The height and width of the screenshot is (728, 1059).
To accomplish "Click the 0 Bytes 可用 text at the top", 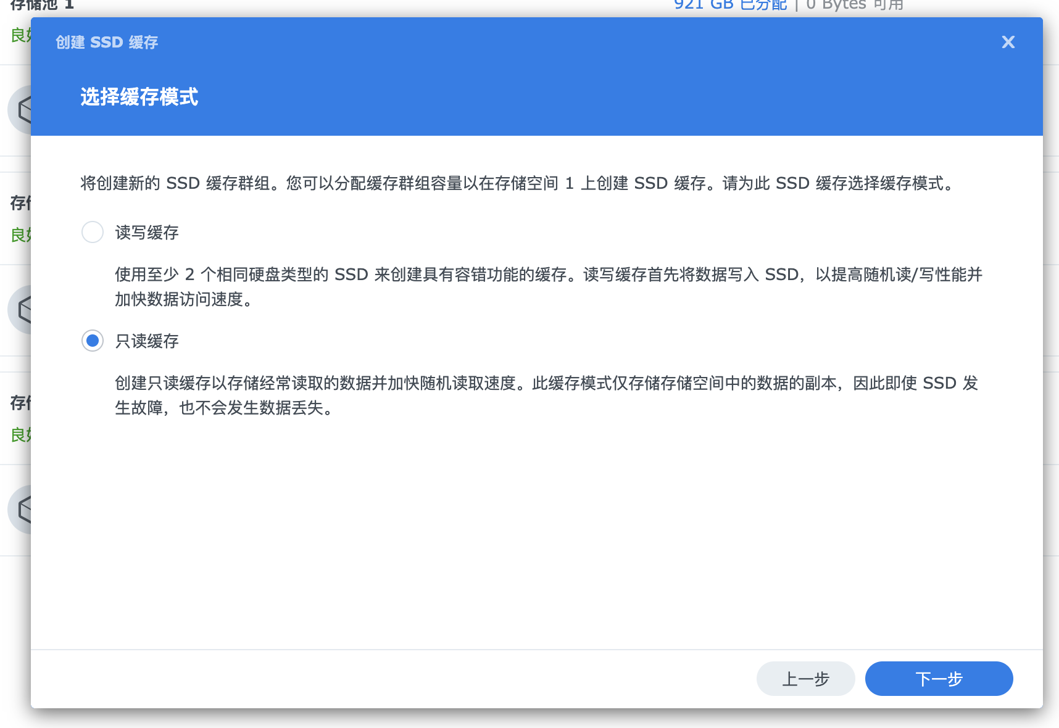I will pyautogui.click(x=855, y=6).
